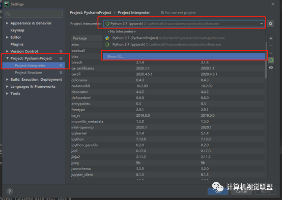Open the Keymap settings page

(17, 30)
